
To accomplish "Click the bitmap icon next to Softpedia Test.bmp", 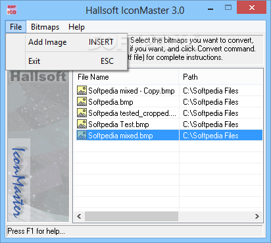I will point(82,124).
